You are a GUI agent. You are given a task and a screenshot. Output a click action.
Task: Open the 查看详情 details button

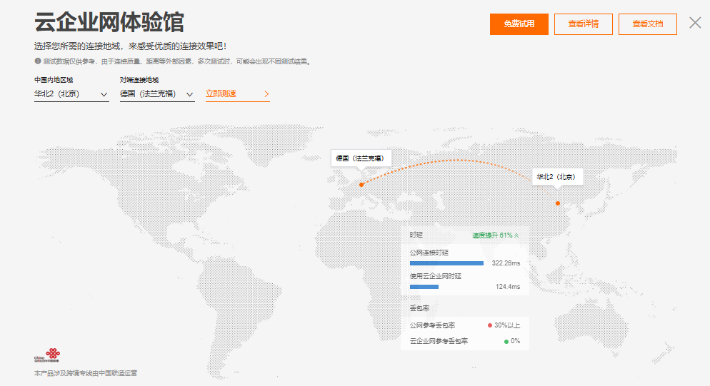click(583, 24)
